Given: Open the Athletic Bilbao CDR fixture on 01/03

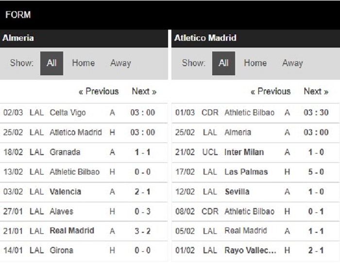Looking at the screenshot, I should pyautogui.click(x=255, y=113).
